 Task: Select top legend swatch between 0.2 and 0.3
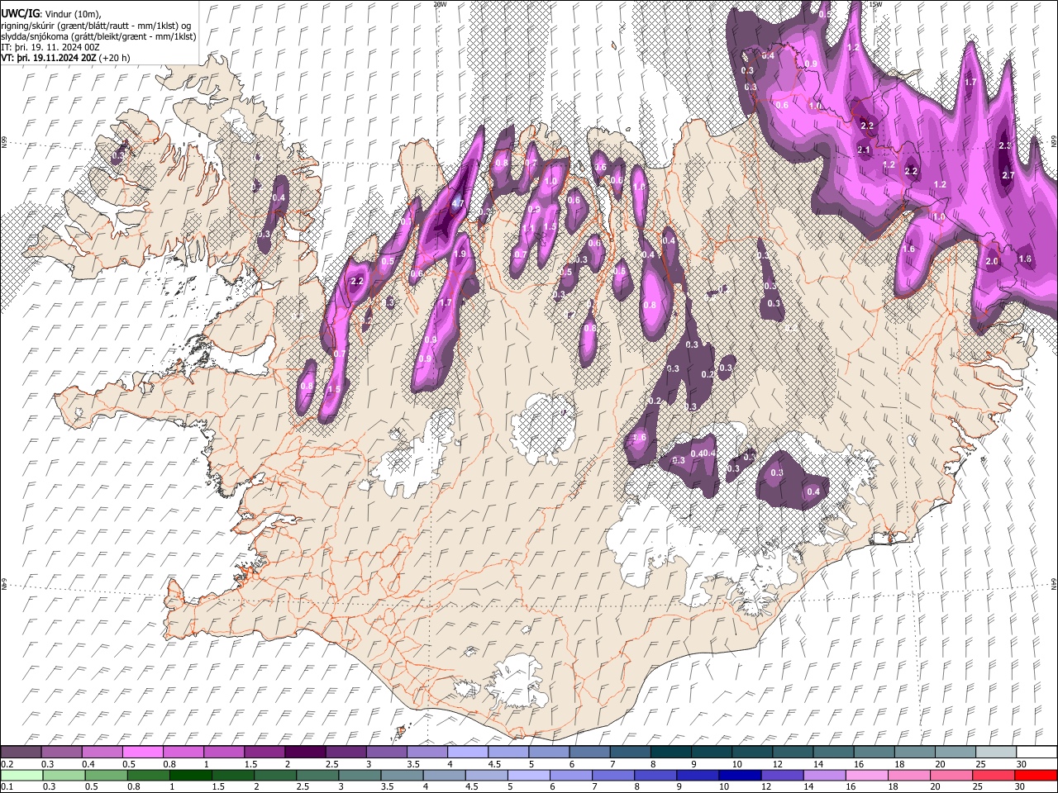21,752
